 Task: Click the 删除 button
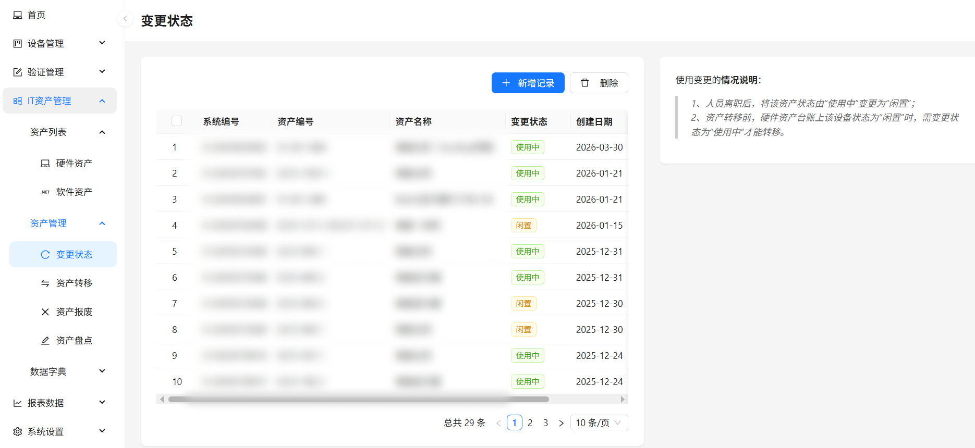click(599, 83)
